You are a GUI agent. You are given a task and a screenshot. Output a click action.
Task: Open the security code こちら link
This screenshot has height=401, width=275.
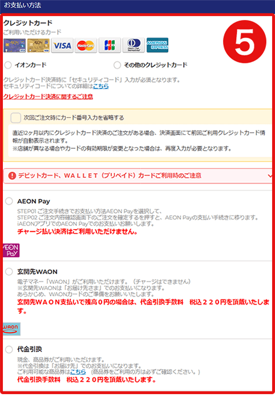(x=101, y=87)
